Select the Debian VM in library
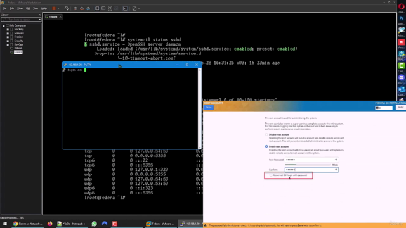The image size is (406, 228). tap(18, 48)
